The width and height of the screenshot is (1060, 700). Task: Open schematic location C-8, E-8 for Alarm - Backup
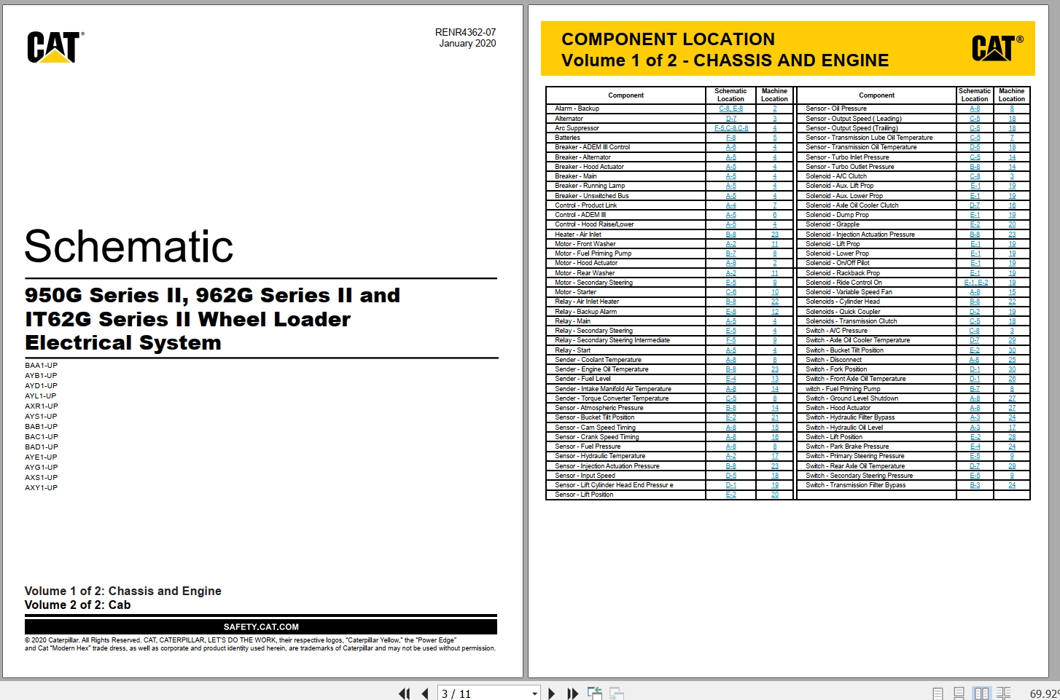pos(730,109)
